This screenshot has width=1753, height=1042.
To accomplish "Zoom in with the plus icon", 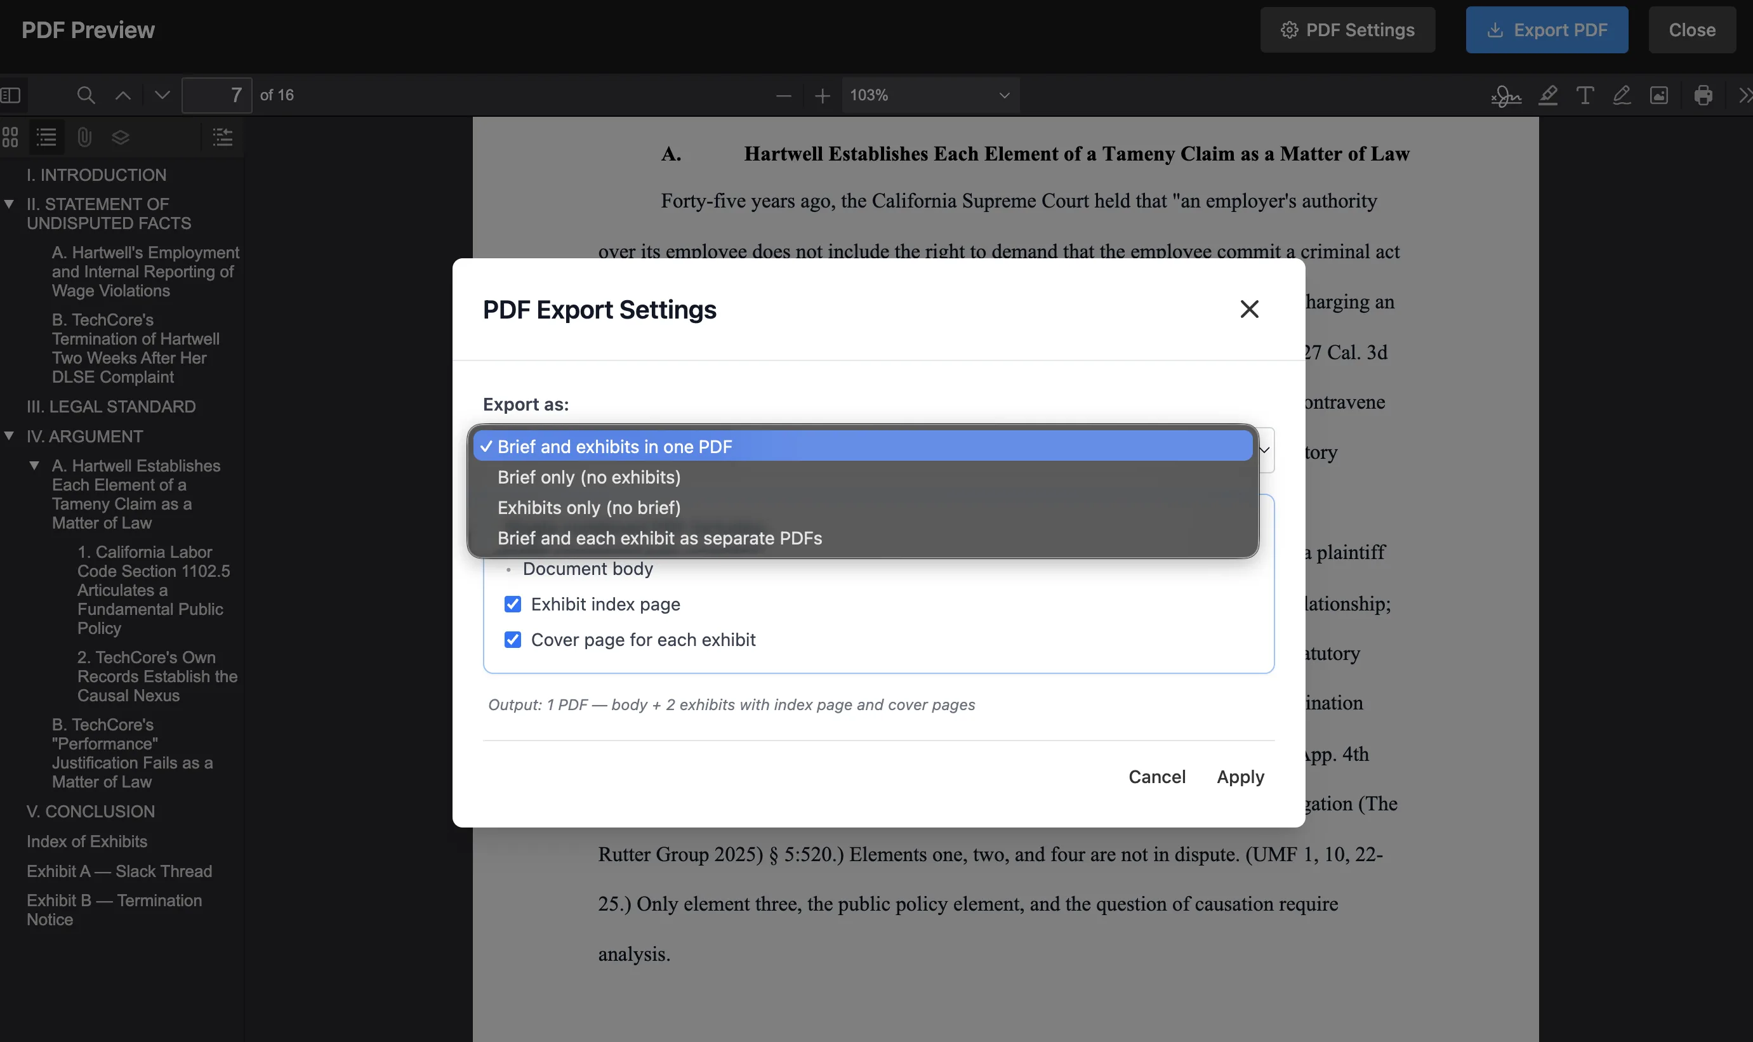I will point(822,95).
